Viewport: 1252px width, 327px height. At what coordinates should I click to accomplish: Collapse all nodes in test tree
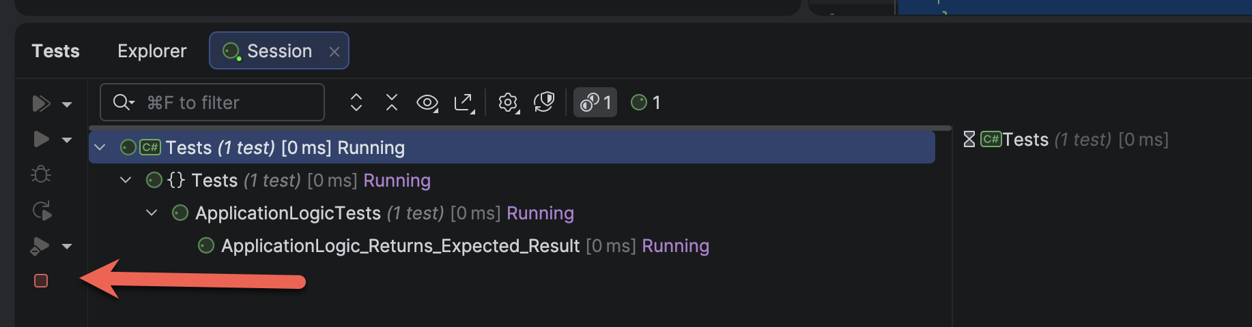pos(392,103)
